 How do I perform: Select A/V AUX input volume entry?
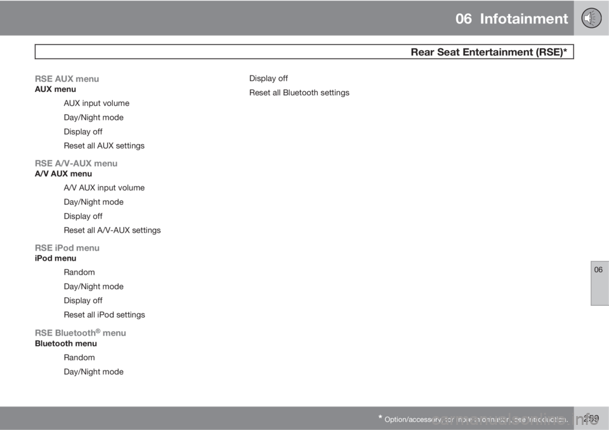coord(104,188)
